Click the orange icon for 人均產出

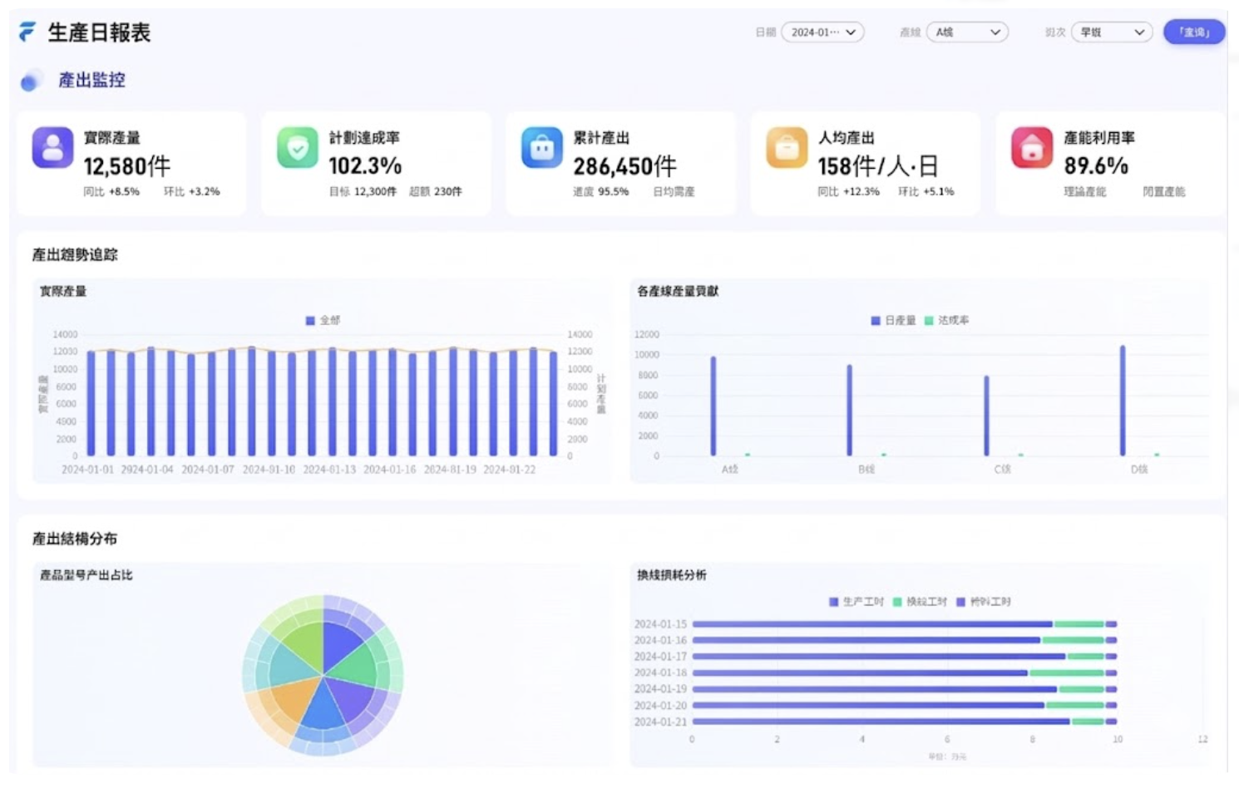tap(787, 148)
